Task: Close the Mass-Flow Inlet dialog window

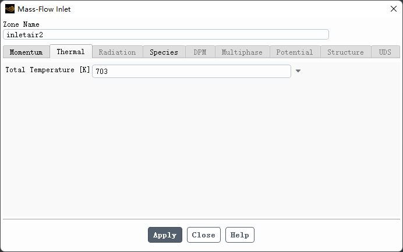Action: click(x=393, y=9)
